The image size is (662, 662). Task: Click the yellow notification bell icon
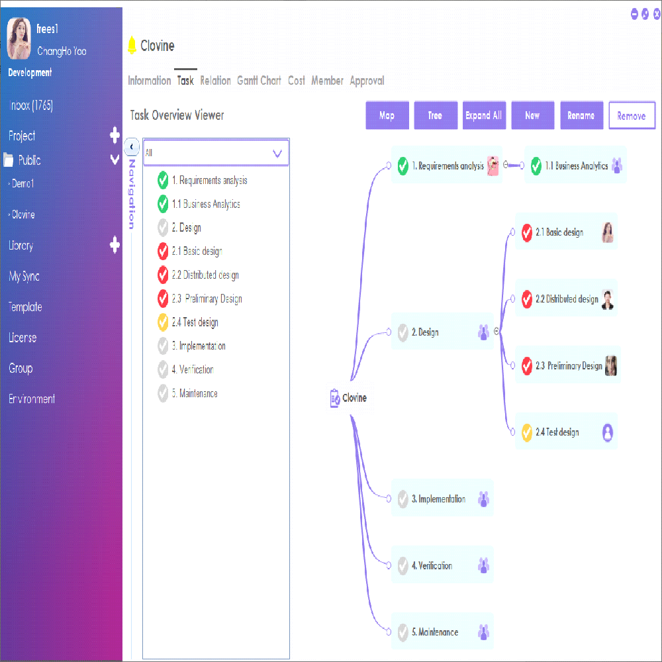(132, 45)
